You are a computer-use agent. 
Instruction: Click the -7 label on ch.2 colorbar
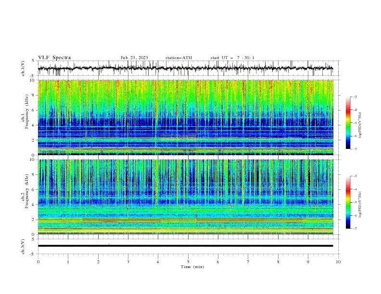[x=355, y=229]
